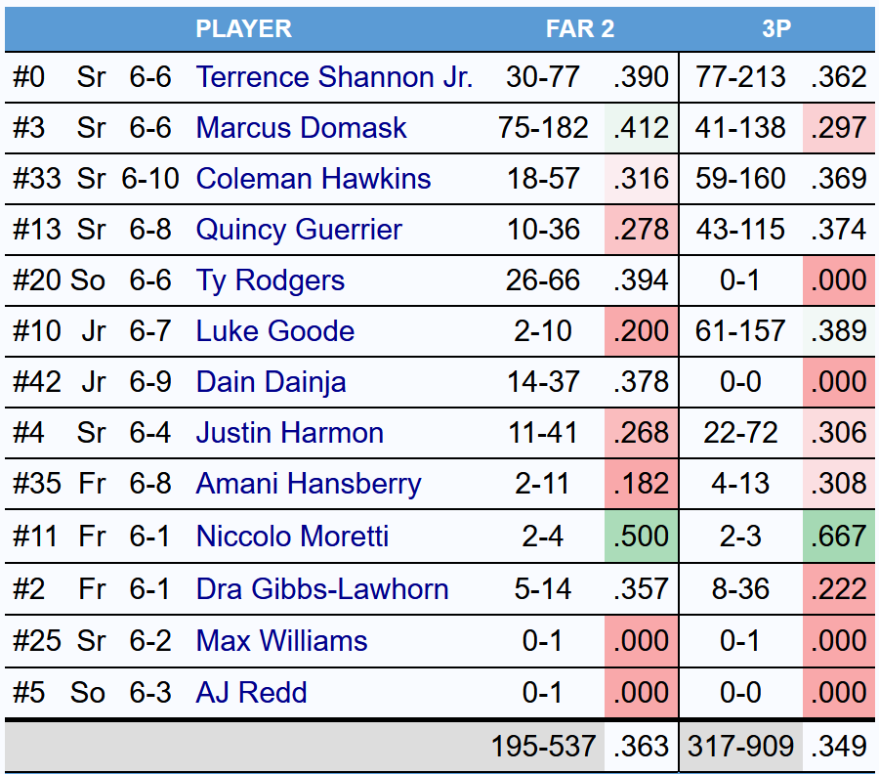Open AJ Redd player page

coord(251,693)
